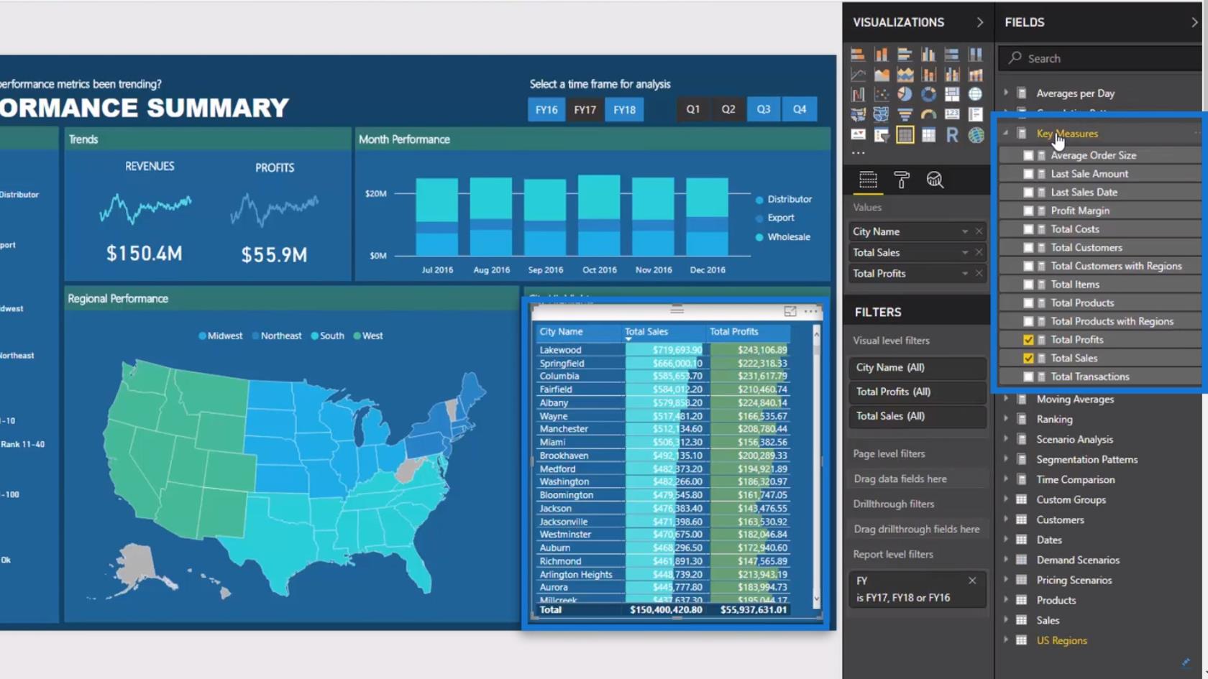Check the Profit Margin measure

(1028, 211)
